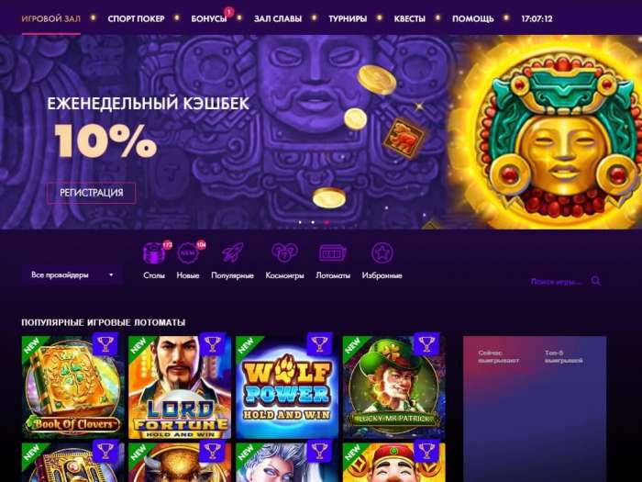
Task: Open the Лотоматы slot icon
Action: [x=332, y=253]
